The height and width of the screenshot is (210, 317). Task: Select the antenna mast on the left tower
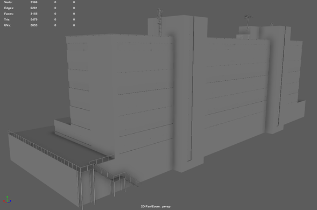pyautogui.click(x=160, y=22)
